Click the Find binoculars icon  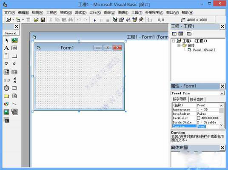(x=71, y=20)
